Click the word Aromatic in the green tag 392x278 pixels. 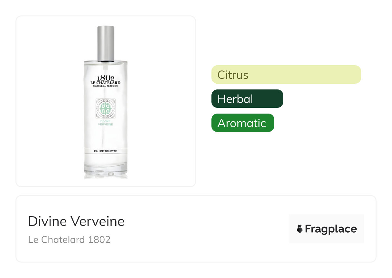click(242, 123)
